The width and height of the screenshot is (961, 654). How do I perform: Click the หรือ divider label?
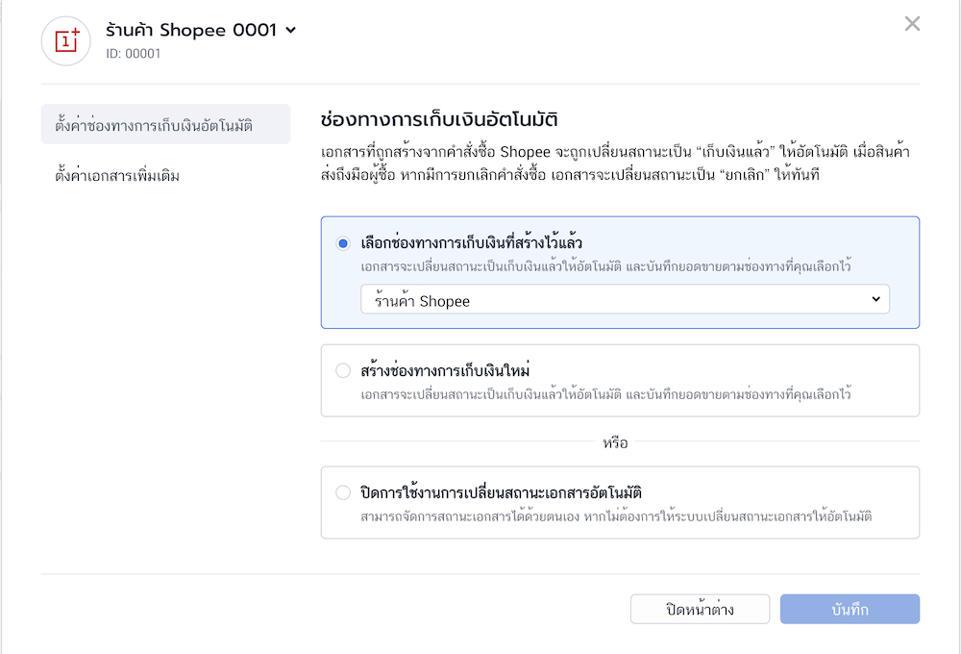tap(615, 443)
